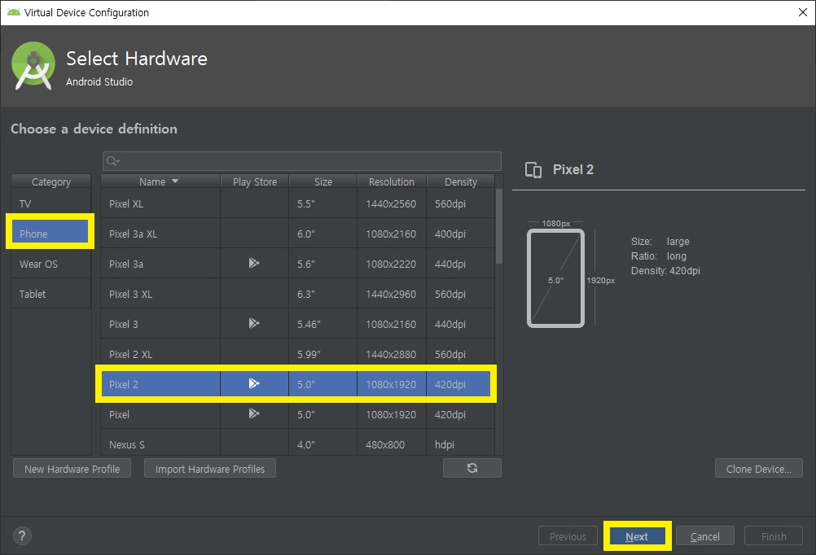Click the Previous button
Image resolution: width=816 pixels, height=555 pixels.
pos(568,536)
